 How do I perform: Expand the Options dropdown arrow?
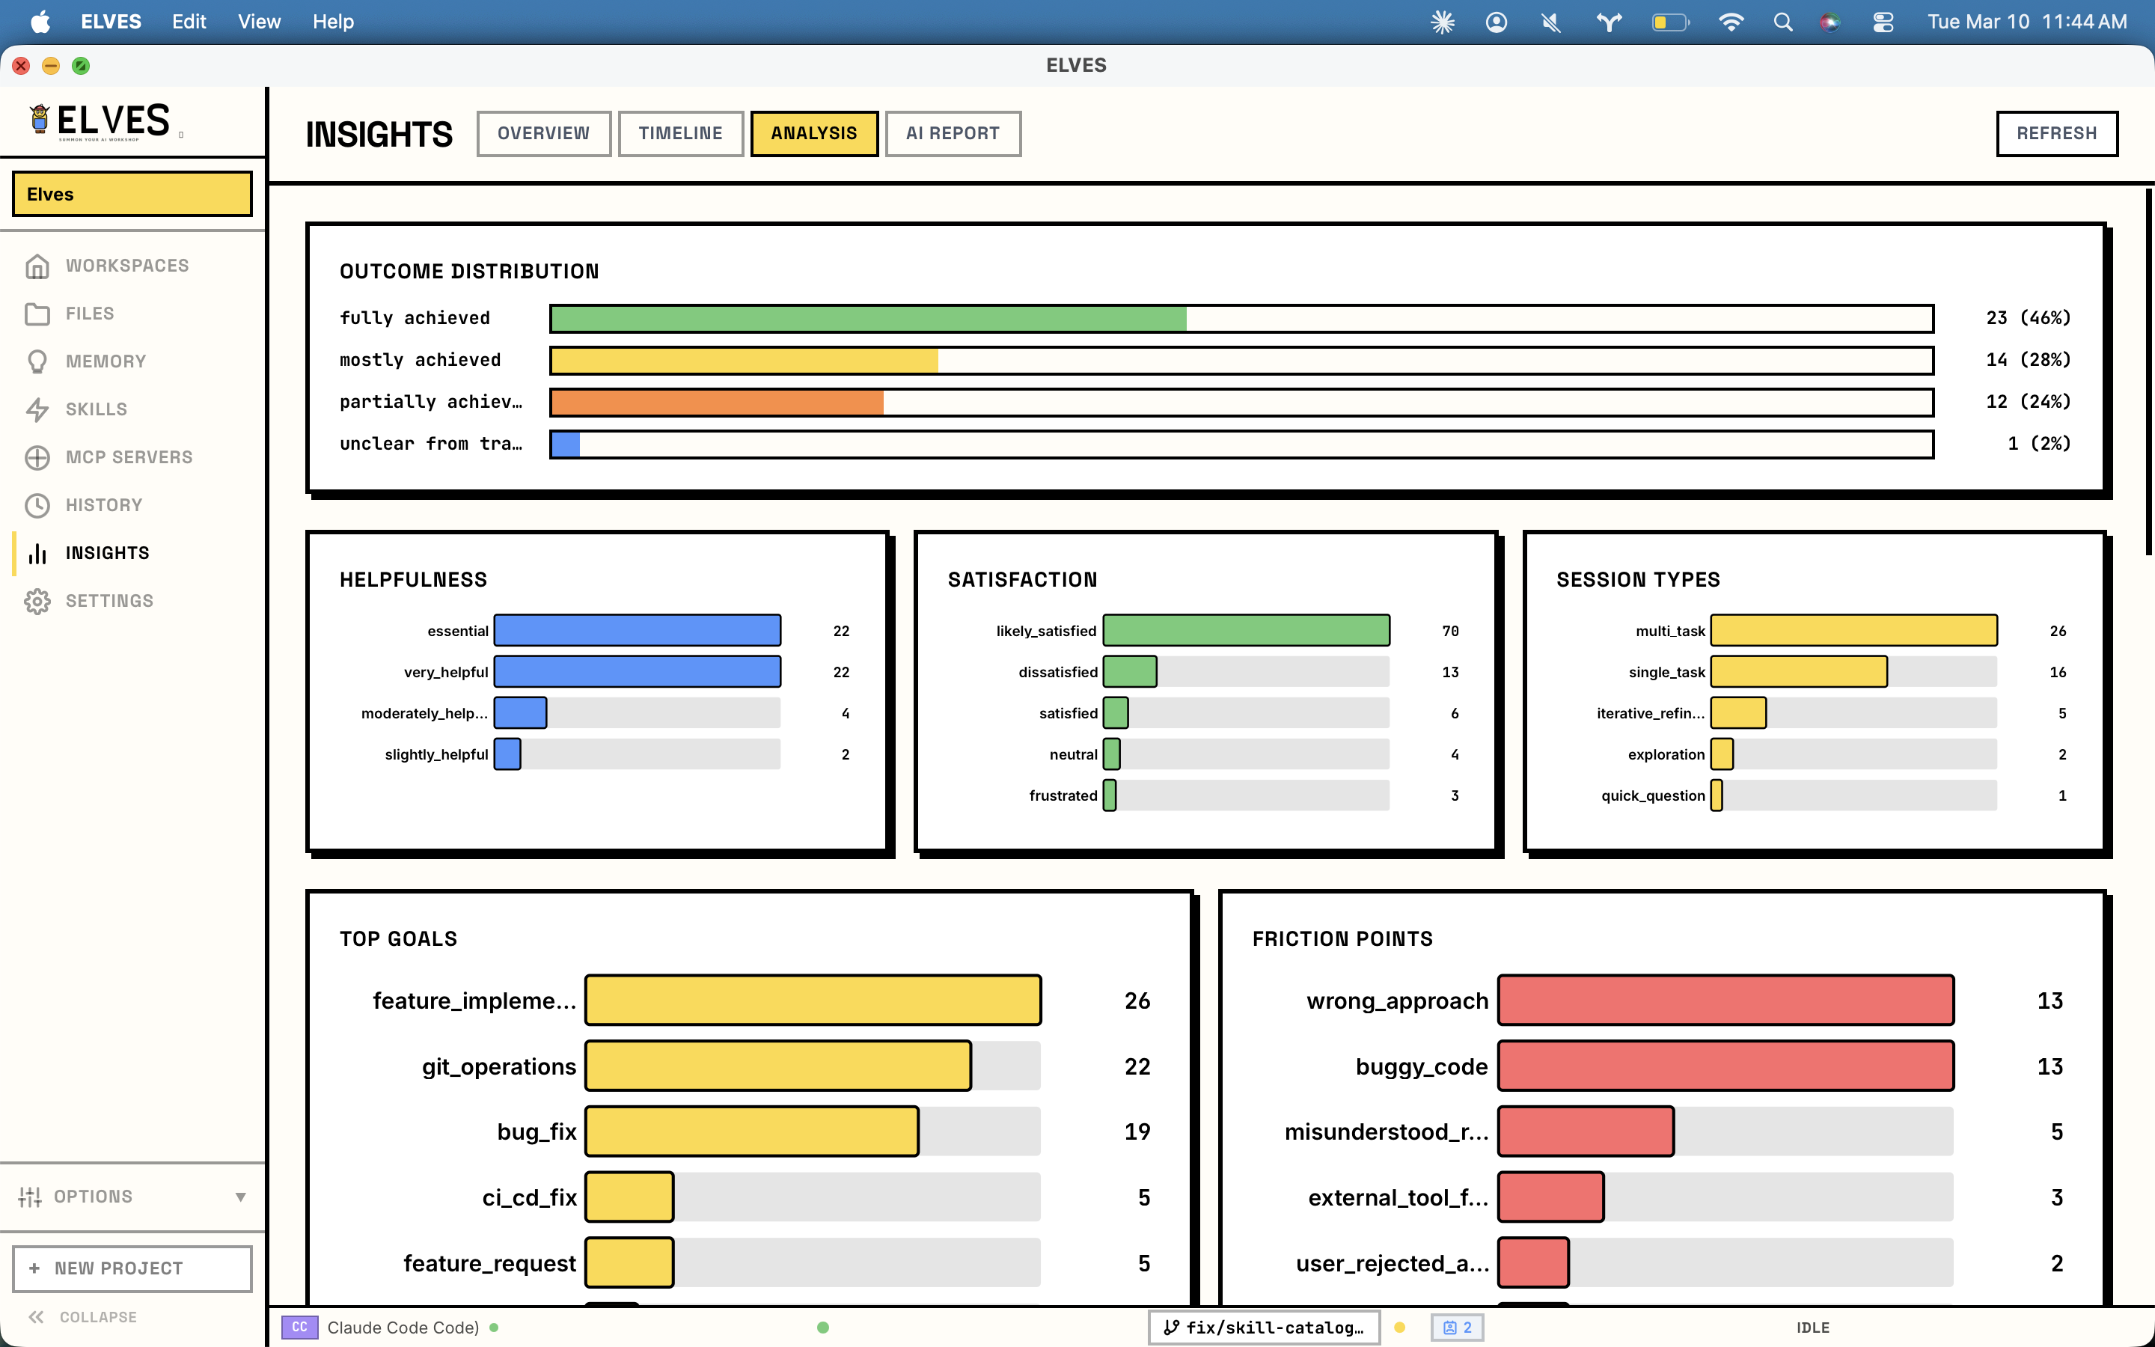(x=240, y=1197)
